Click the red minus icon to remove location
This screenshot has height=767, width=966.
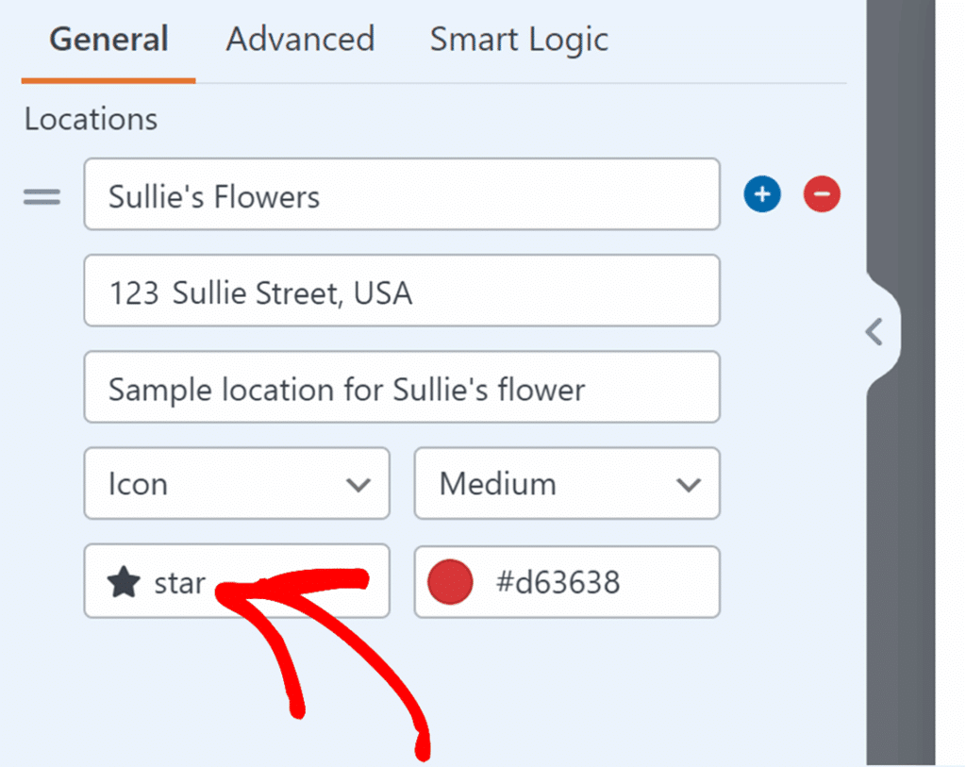[x=822, y=194]
